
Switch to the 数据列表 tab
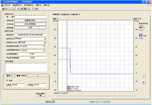tap(66, 14)
